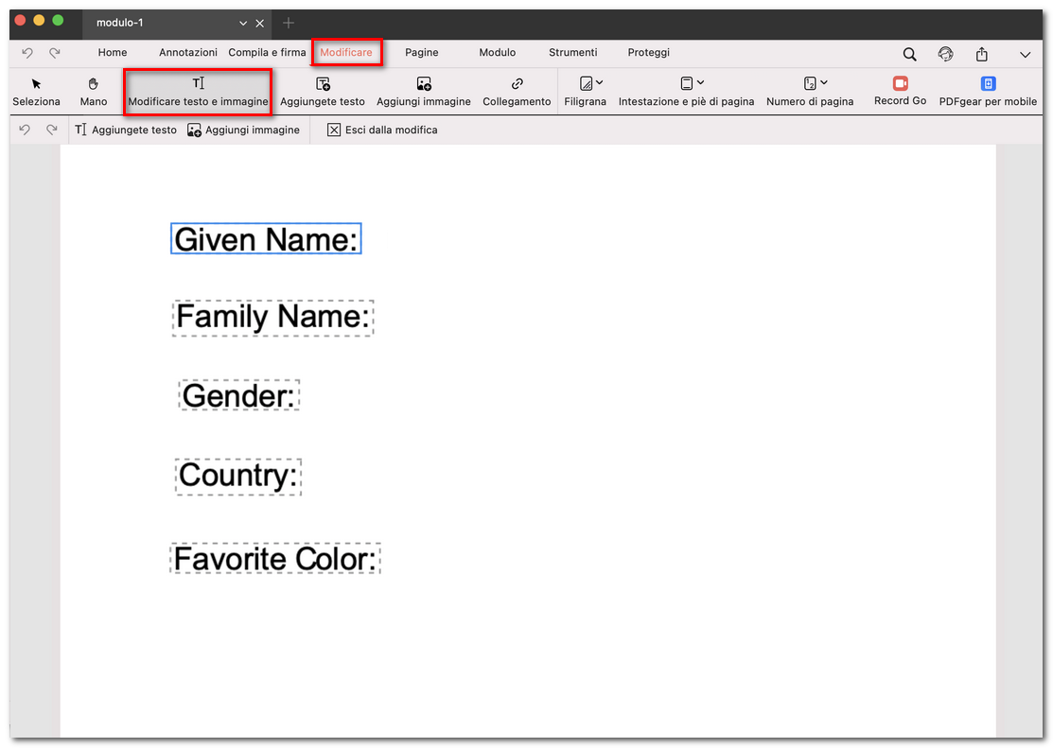1053x748 pixels.
Task: Click the search magnifier icon
Action: [909, 54]
